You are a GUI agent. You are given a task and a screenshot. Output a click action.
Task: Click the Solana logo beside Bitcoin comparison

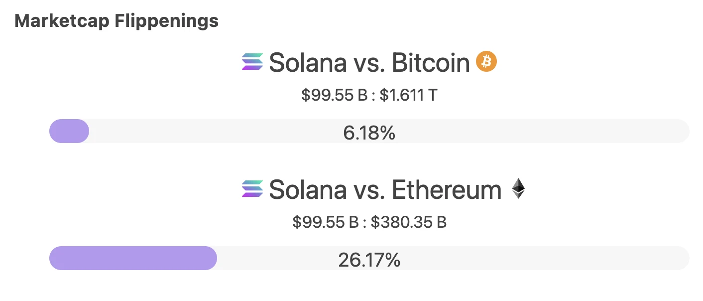(x=251, y=62)
